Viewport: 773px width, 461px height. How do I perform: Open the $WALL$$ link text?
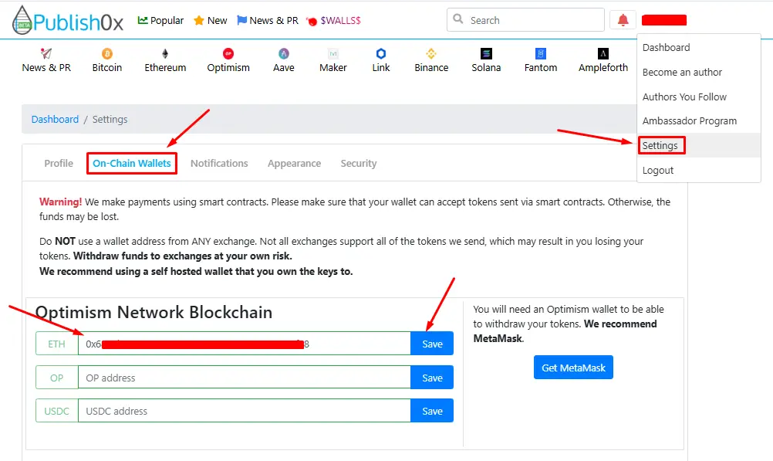(341, 21)
